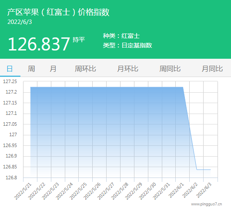Click the 类型：日定基指数 label
This screenshot has height=208, width=231.
click(x=127, y=45)
